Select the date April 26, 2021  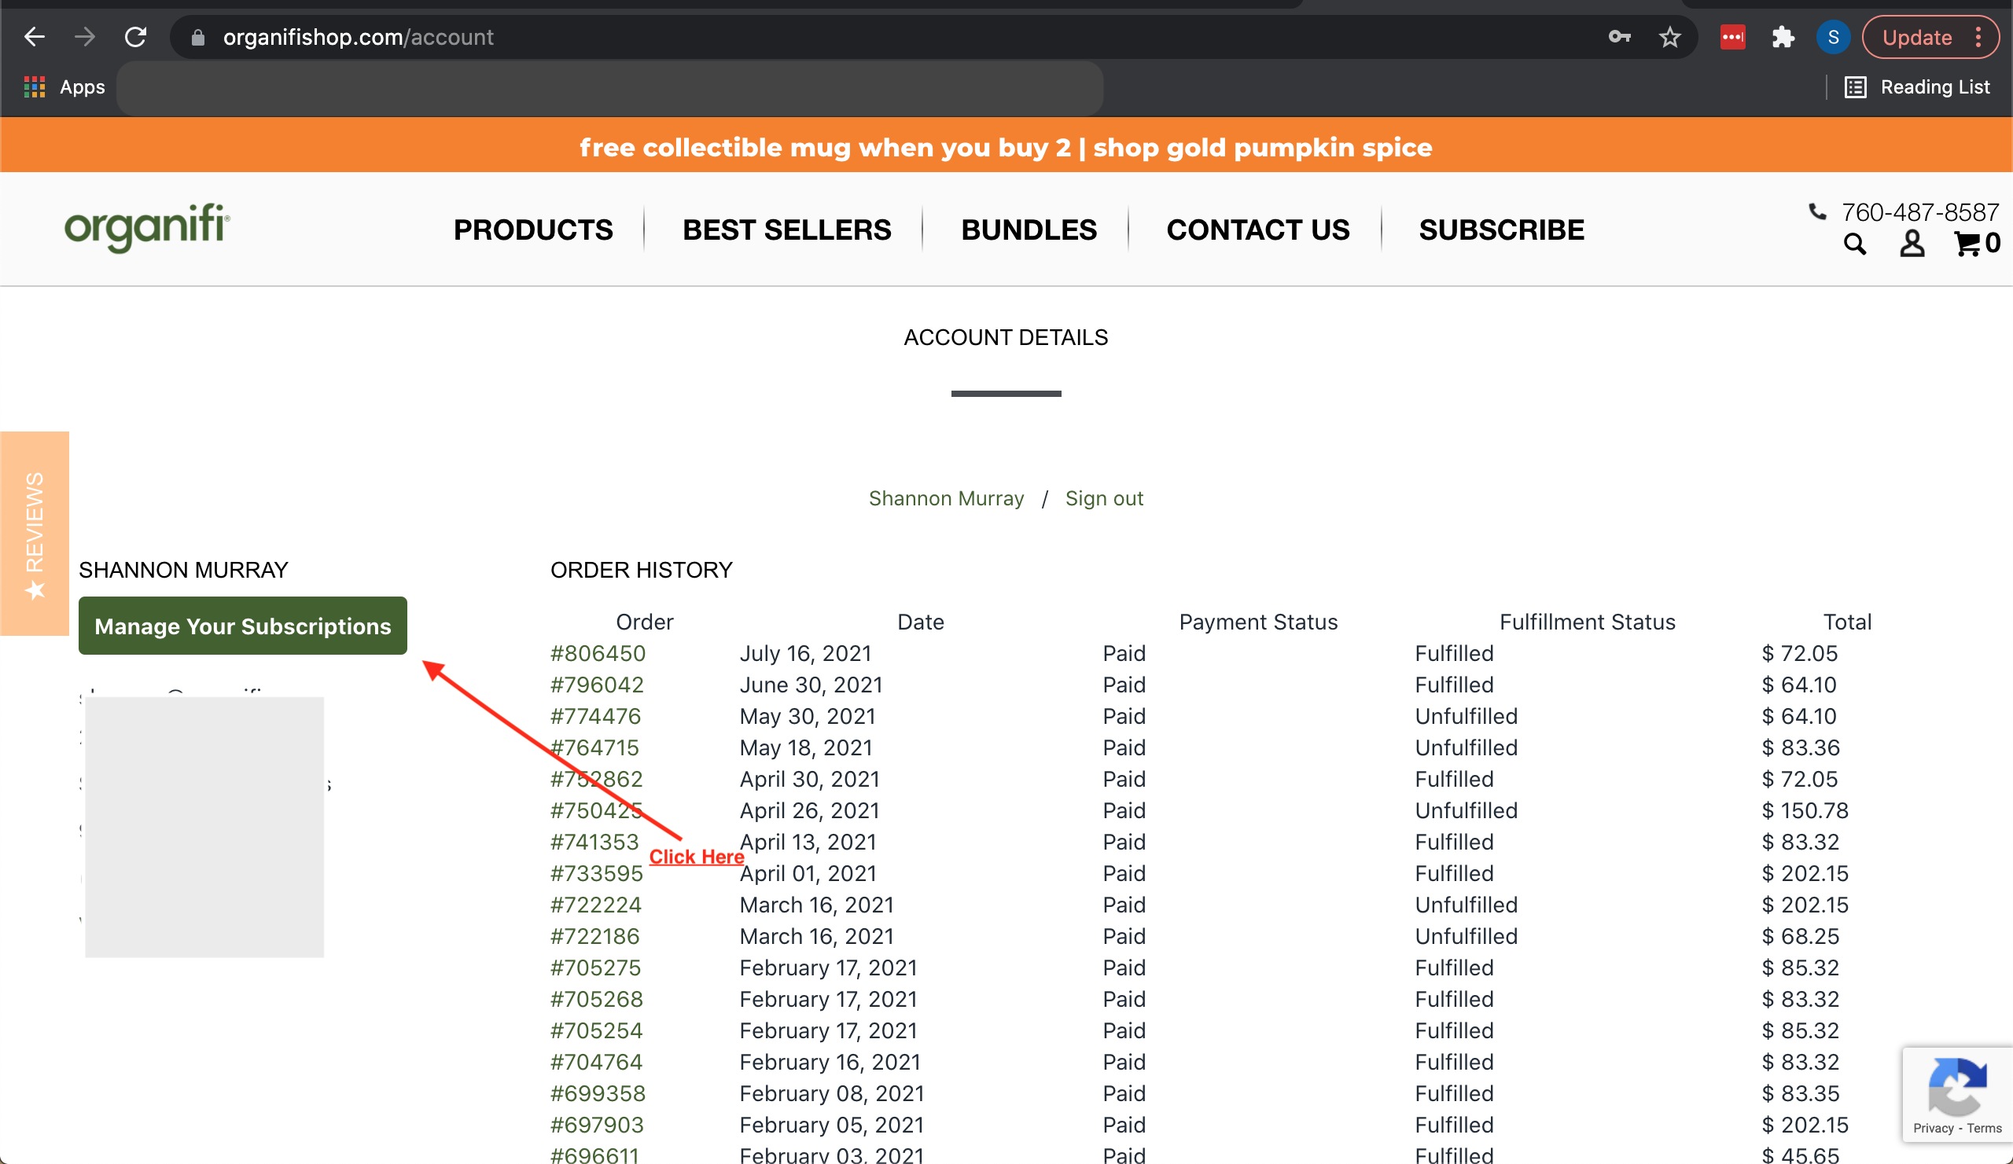(809, 810)
